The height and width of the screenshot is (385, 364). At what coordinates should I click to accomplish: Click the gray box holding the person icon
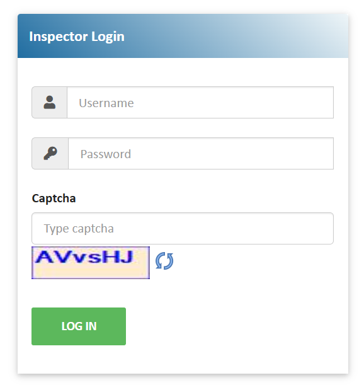(50, 102)
